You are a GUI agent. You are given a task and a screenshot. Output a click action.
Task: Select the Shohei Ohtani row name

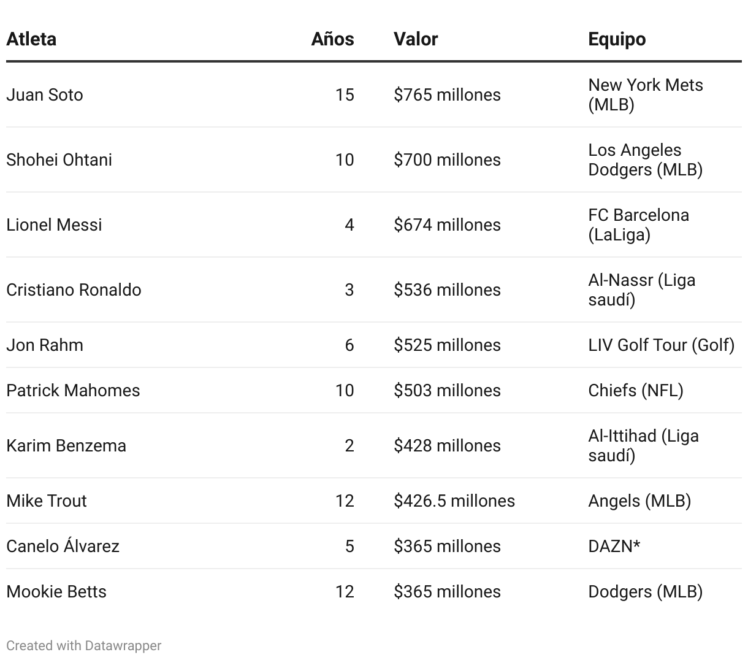[59, 159]
